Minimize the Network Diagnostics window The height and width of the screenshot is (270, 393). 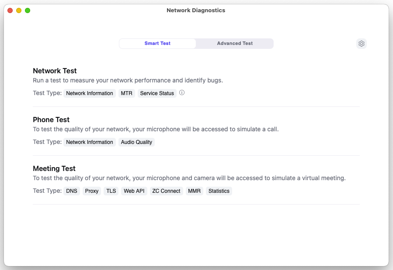[x=18, y=10]
